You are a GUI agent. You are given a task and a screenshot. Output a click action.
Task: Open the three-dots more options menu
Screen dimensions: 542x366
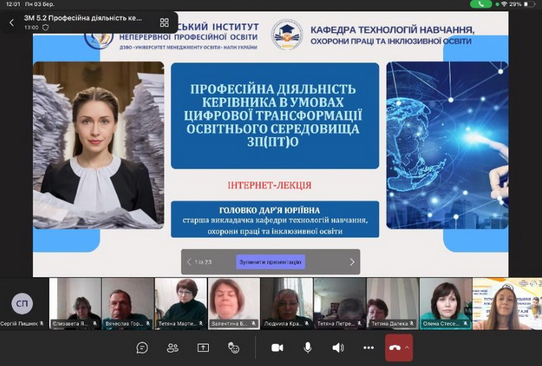tap(368, 348)
